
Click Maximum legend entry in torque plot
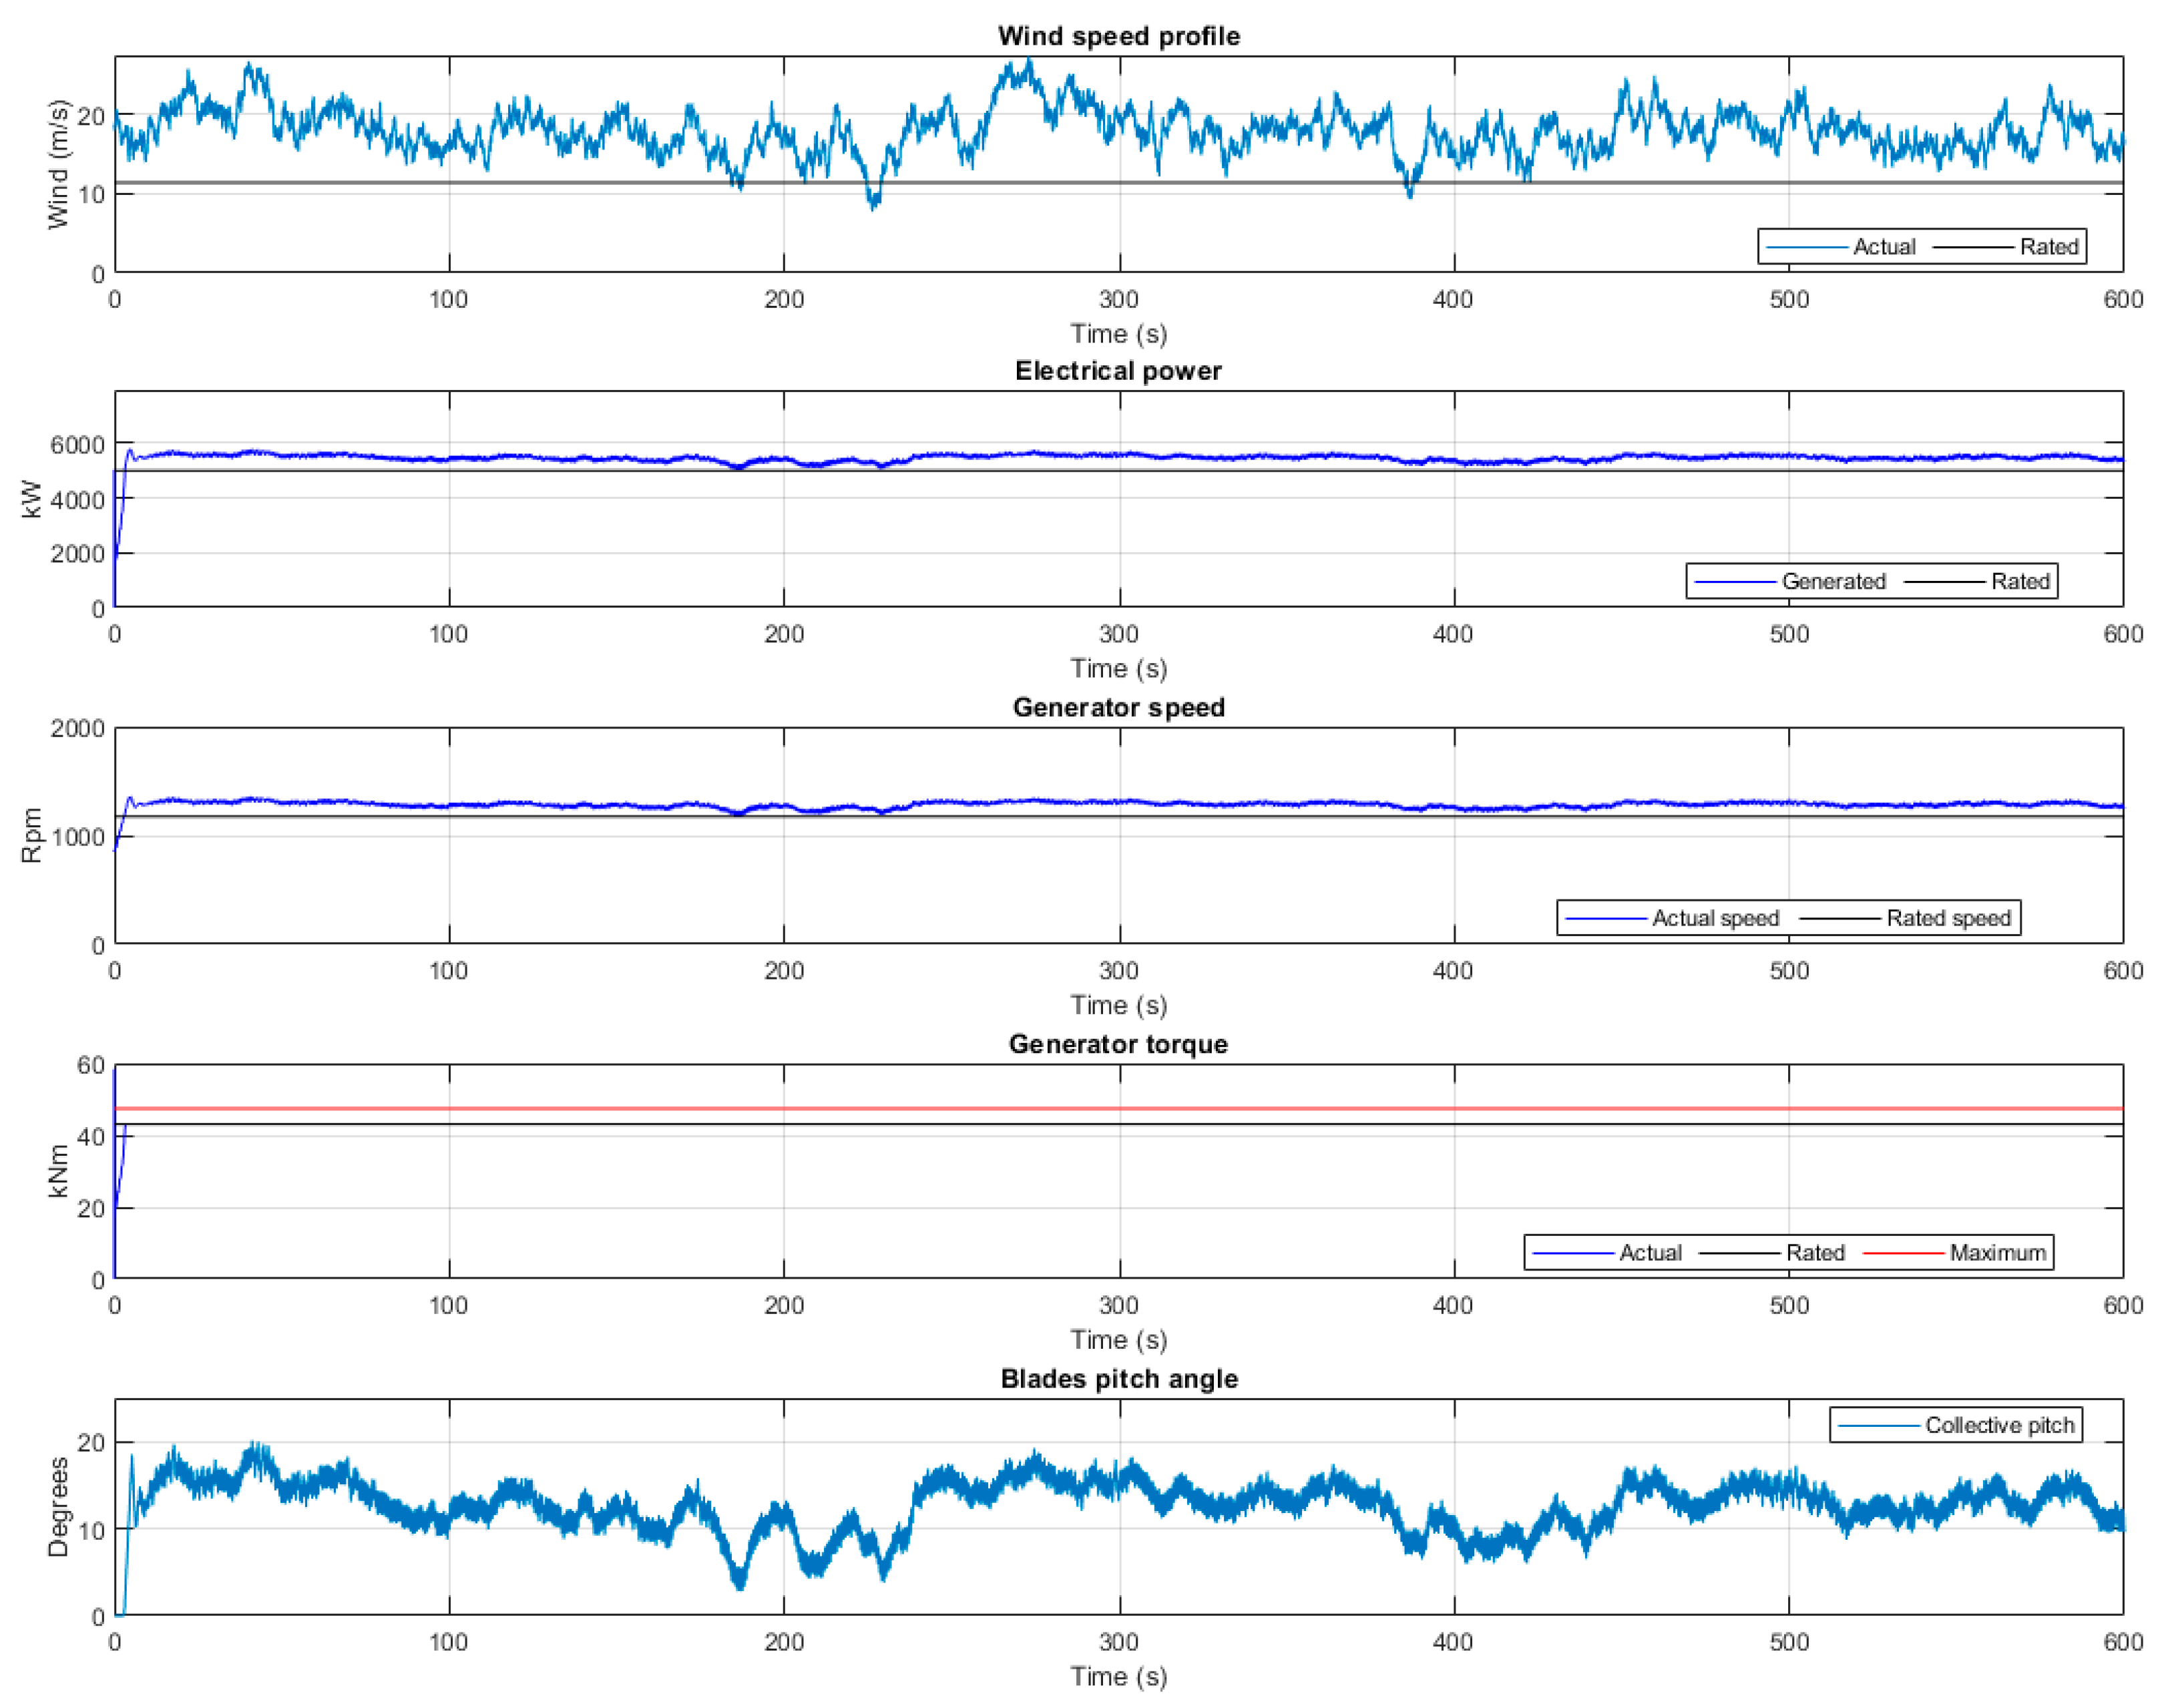[x=1997, y=1253]
